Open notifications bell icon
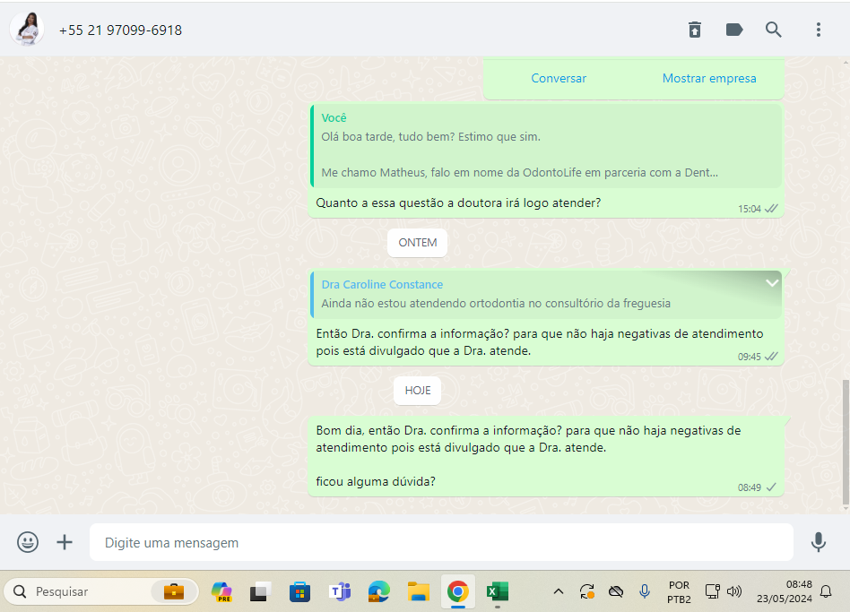 click(826, 591)
